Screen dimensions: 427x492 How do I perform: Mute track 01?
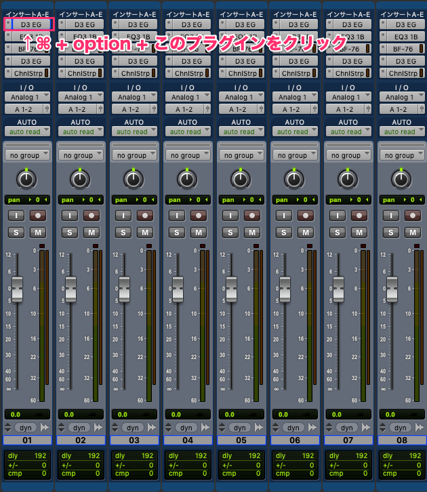click(37, 232)
